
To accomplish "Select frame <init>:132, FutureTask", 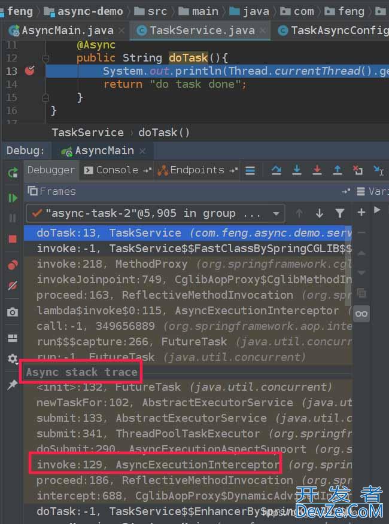I will (x=188, y=387).
